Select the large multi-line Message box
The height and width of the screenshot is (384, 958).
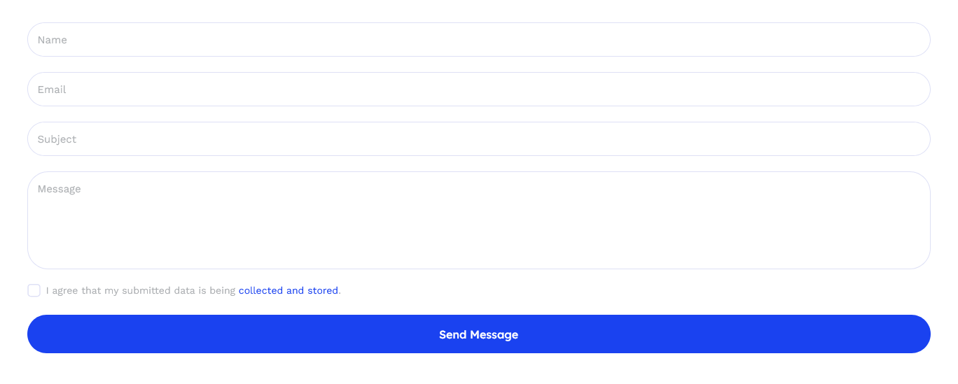tap(478, 220)
